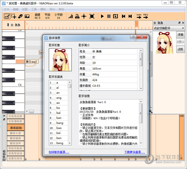Jump to the end of the track

(x=130, y=16)
